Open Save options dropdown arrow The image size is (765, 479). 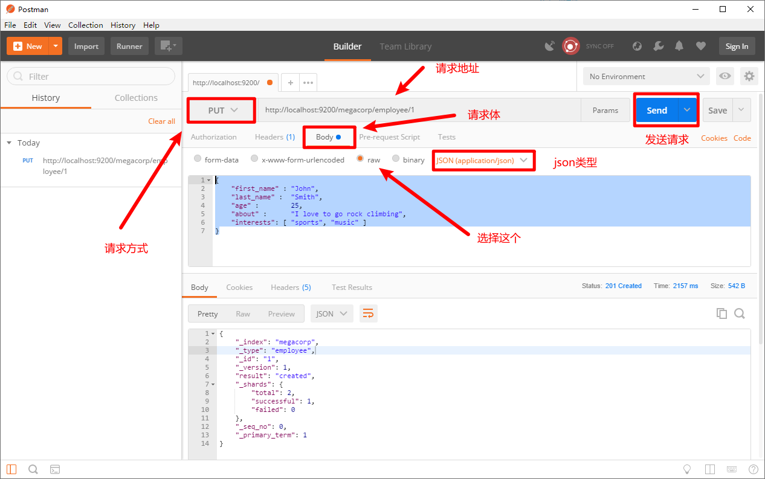coord(742,111)
